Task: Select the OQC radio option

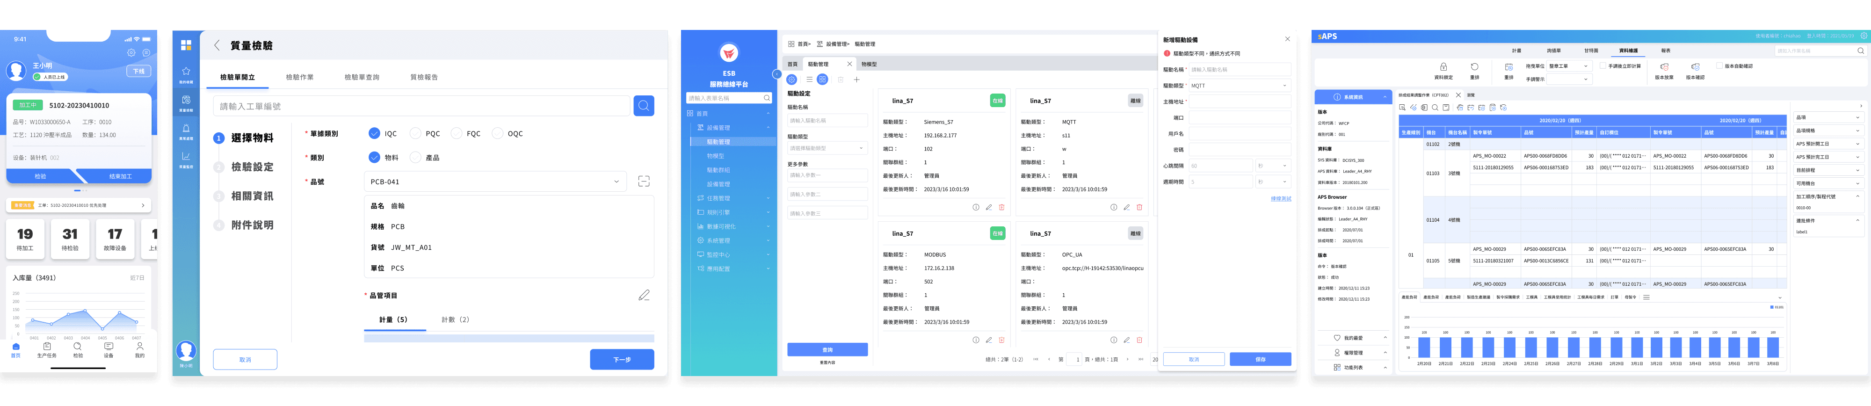Action: pyautogui.click(x=498, y=134)
